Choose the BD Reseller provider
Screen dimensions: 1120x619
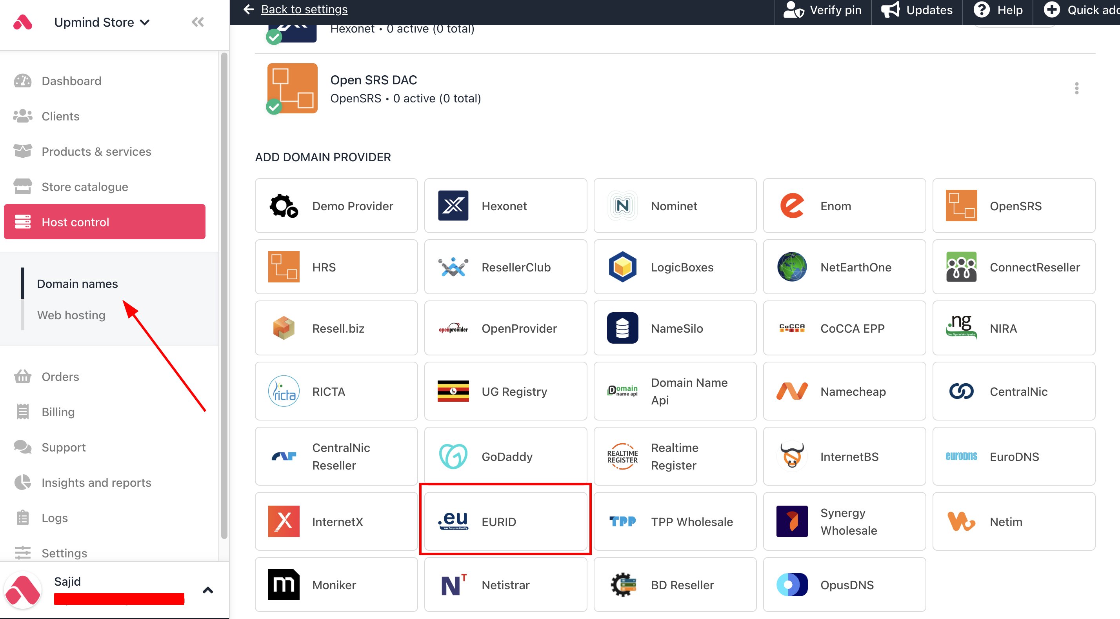coord(675,584)
